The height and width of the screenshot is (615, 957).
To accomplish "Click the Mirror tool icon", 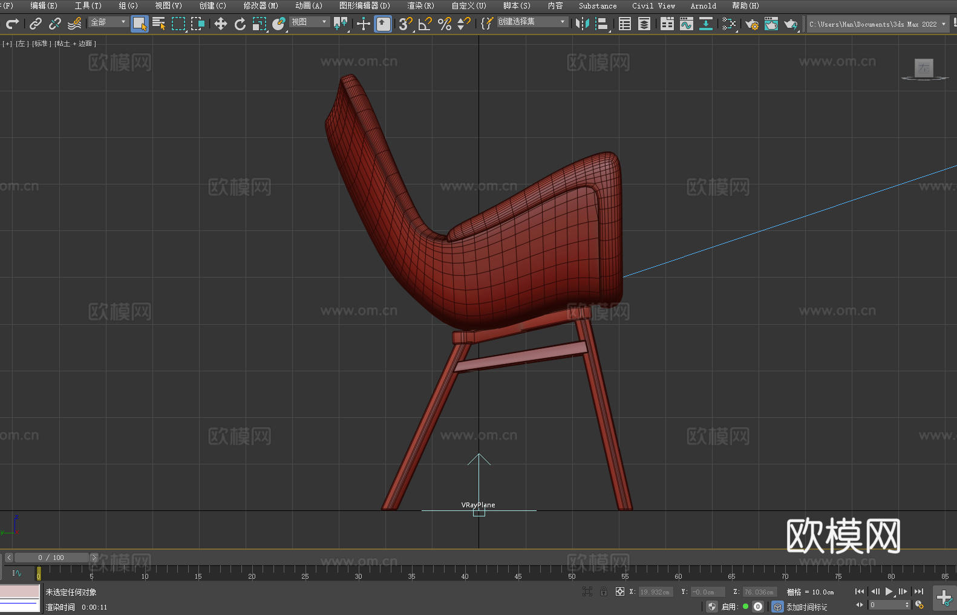I will (x=583, y=24).
